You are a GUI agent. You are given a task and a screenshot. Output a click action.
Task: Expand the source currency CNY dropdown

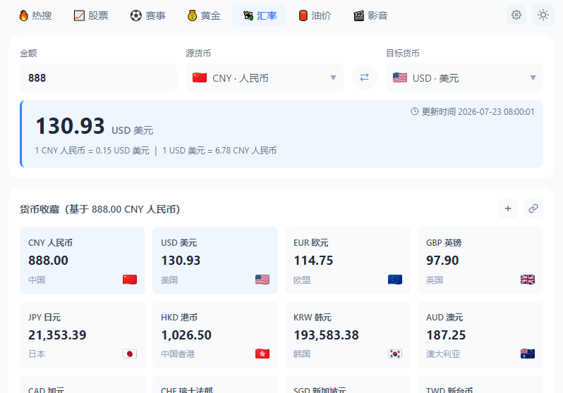coord(265,77)
